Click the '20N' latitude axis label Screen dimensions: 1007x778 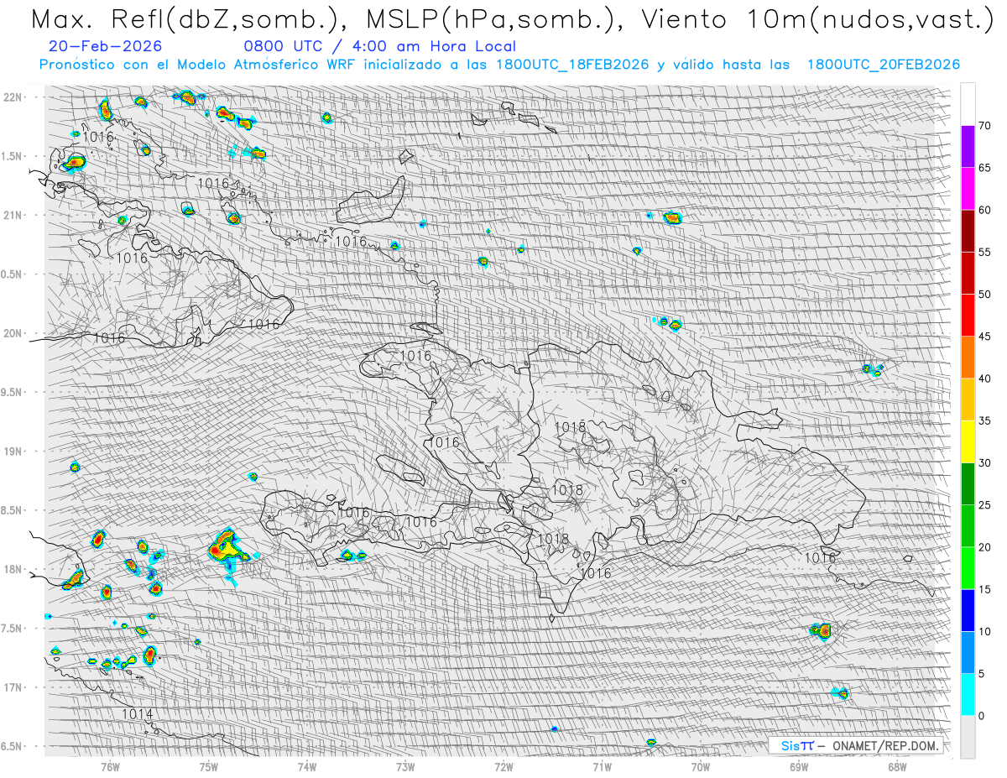(13, 333)
